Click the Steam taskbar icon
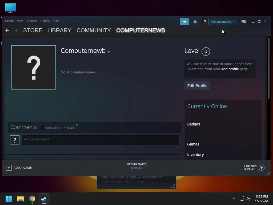 (x=44, y=199)
